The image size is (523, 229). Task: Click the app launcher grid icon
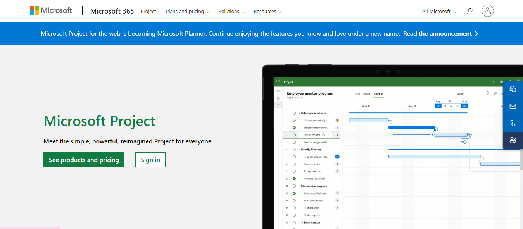click(278, 82)
